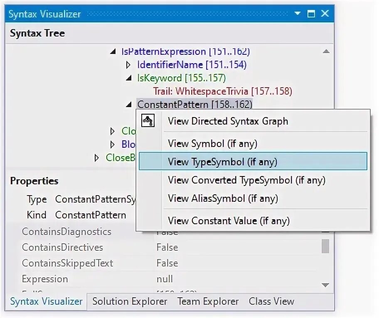This screenshot has width=379, height=318.
Task: Switch to the Solution Explorer tab
Action: [130, 301]
